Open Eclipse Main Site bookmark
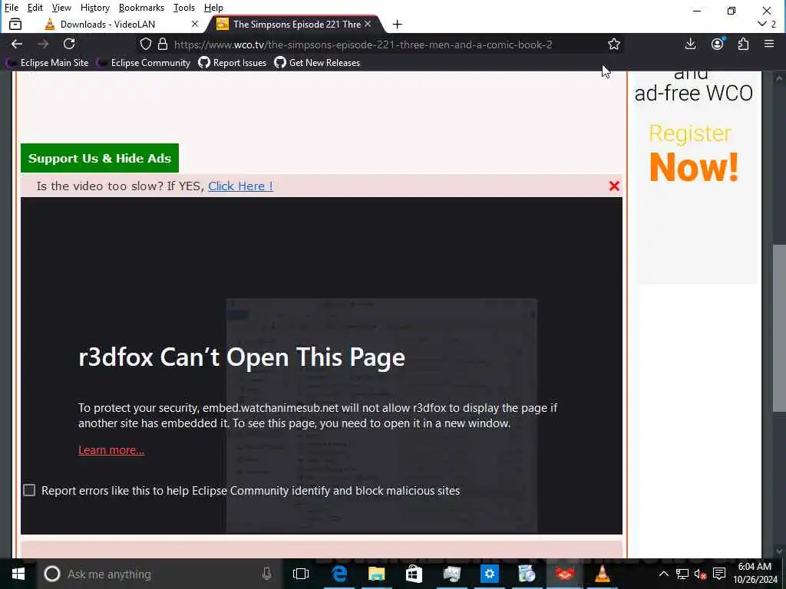The width and height of the screenshot is (786, 589). click(x=48, y=63)
